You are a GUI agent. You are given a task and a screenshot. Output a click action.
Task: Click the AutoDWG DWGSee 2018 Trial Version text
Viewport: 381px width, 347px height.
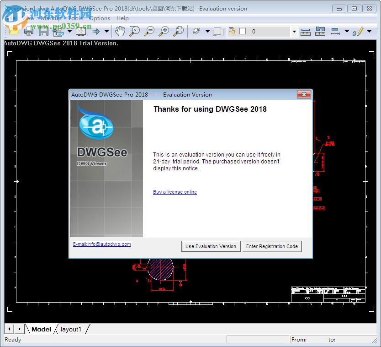click(61, 43)
